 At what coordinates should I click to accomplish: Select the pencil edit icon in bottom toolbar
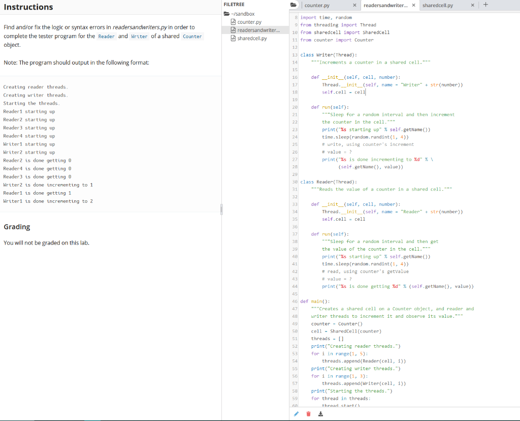point(296,414)
